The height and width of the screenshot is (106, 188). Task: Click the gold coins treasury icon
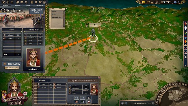pos(144,2)
